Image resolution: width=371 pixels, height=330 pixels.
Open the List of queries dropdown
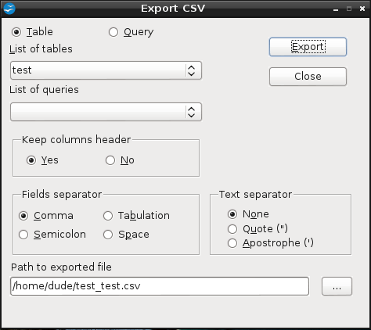pyautogui.click(x=106, y=112)
